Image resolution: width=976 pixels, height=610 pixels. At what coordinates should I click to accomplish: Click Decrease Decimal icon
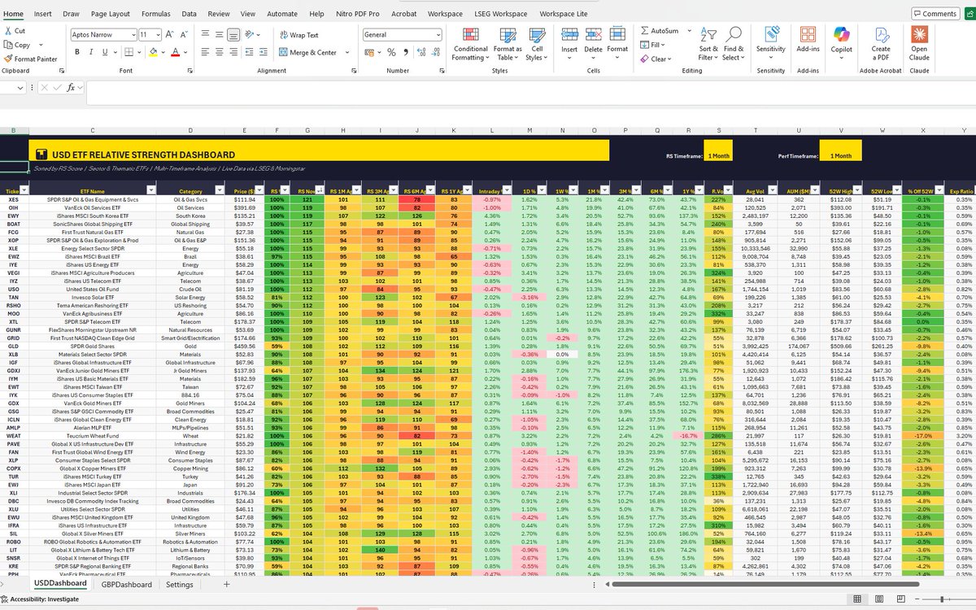point(434,52)
